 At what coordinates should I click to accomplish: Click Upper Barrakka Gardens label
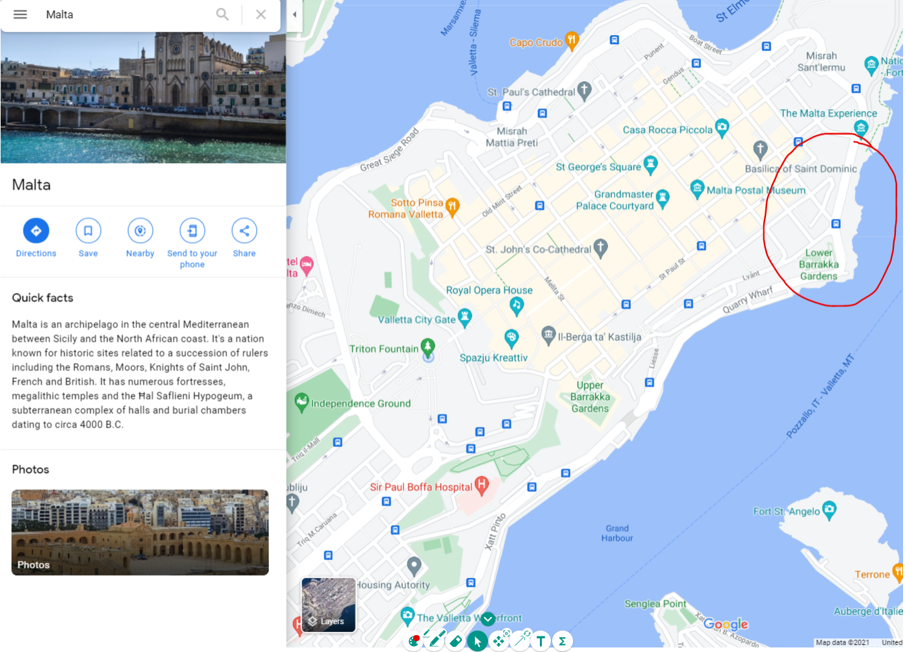pyautogui.click(x=590, y=397)
